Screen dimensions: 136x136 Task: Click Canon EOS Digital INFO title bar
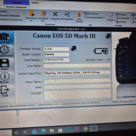click(71, 29)
